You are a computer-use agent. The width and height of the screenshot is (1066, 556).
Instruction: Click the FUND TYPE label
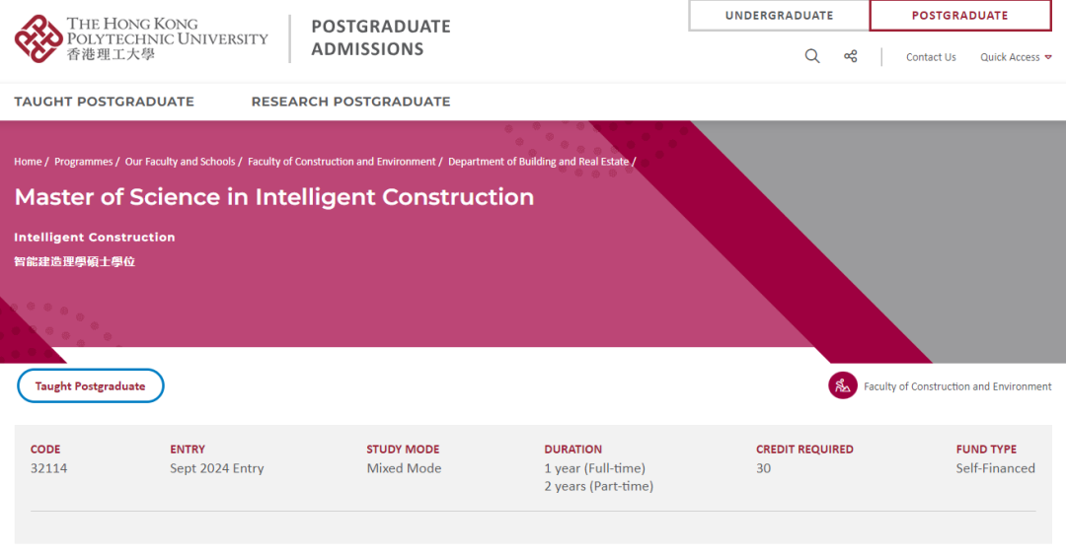986,450
